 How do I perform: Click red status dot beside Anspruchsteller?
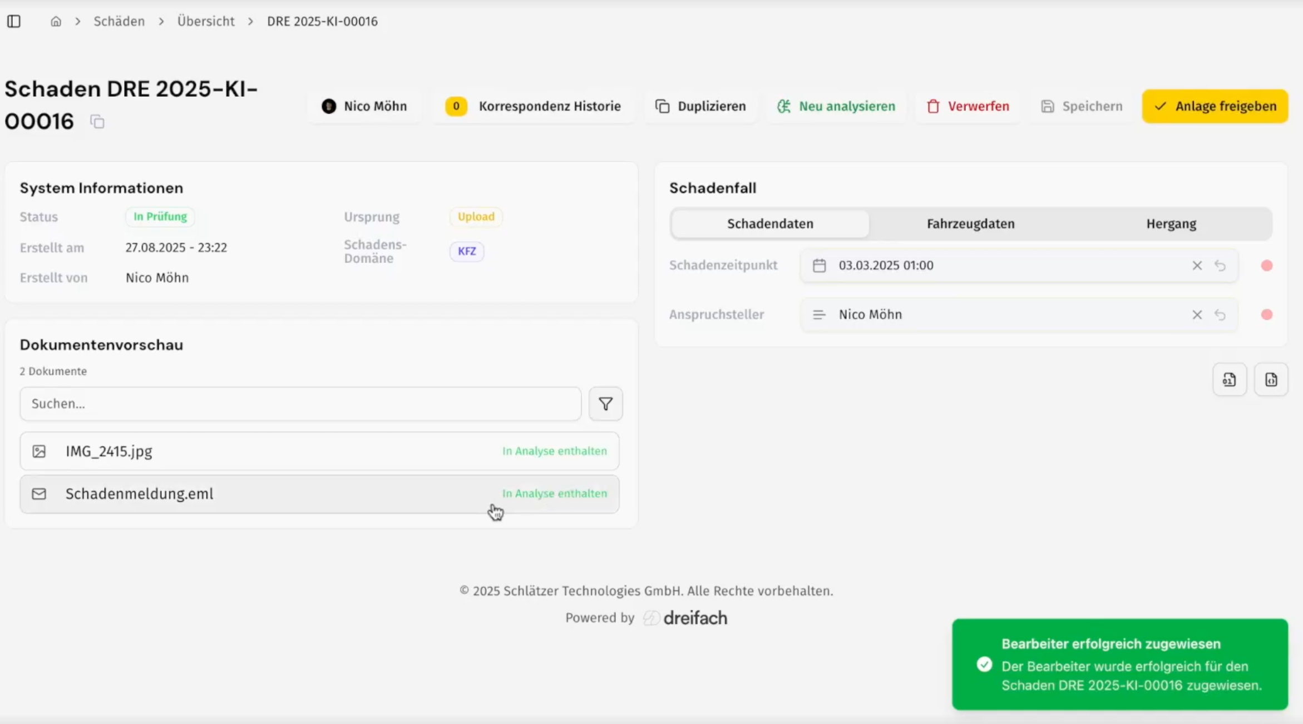click(x=1266, y=315)
